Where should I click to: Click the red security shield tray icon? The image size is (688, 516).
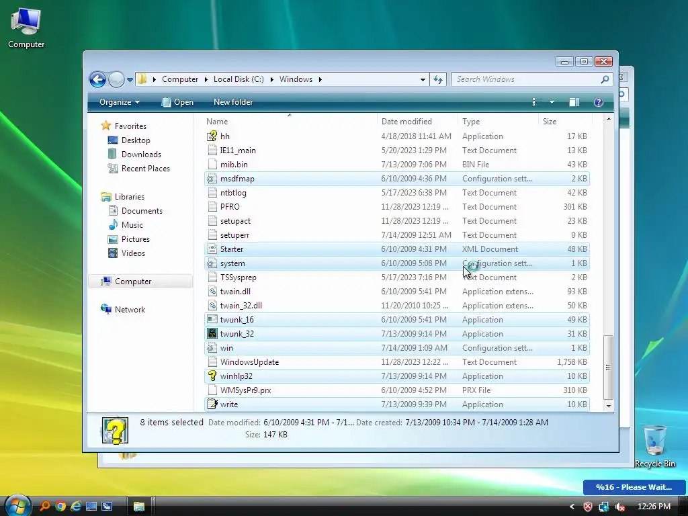point(587,507)
